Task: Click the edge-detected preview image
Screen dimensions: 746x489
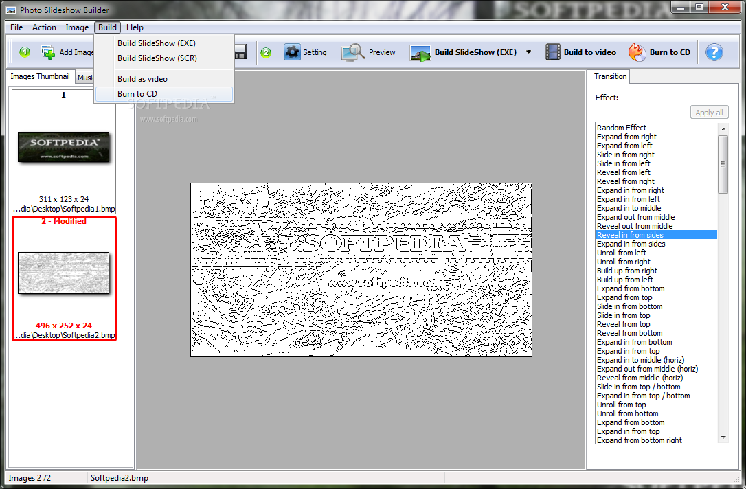Action: pos(361,270)
